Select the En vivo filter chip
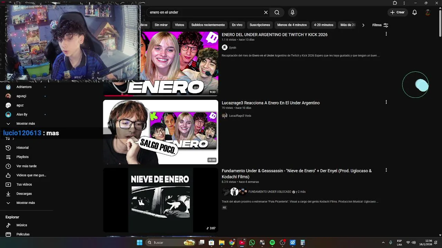The image size is (442, 248). pyautogui.click(x=237, y=25)
